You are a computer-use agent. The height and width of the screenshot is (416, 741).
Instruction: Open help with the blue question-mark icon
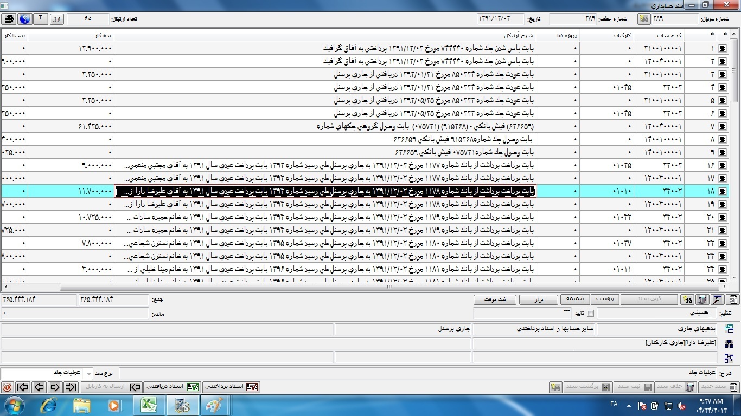pos(24,19)
